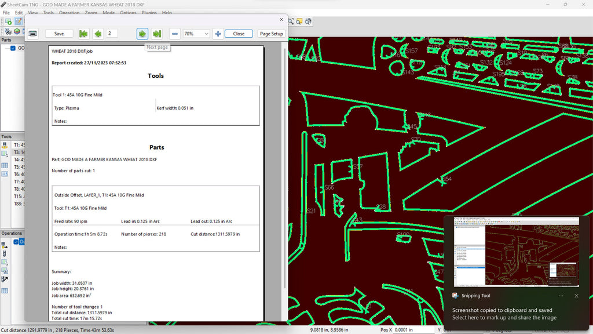The width and height of the screenshot is (593, 334).
Task: Print the report using the printer icon
Action: [x=33, y=34]
